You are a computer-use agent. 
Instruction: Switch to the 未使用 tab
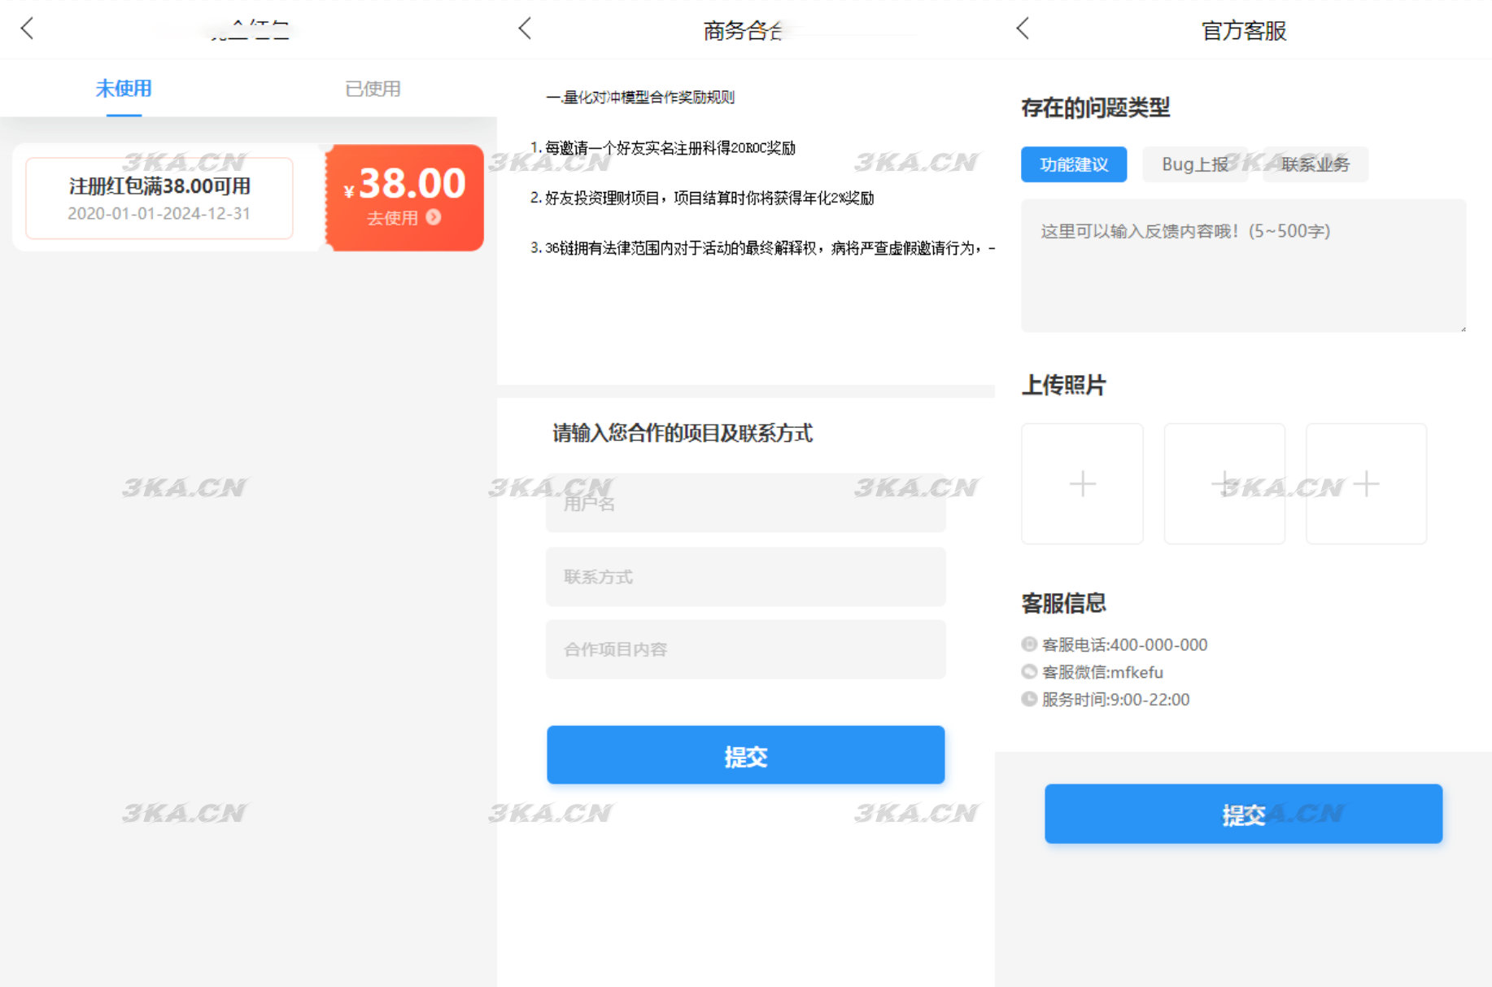tap(123, 89)
